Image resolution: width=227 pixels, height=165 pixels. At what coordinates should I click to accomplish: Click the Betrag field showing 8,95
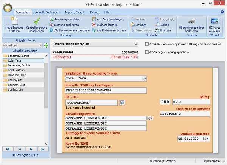pos(191,102)
